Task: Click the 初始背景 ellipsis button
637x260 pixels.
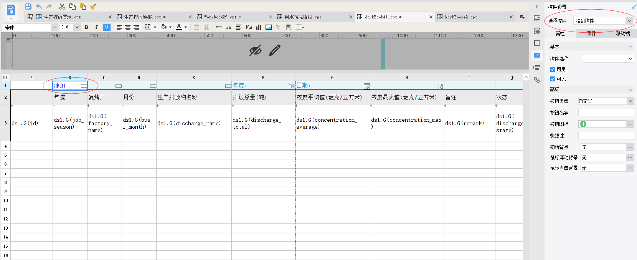Action: click(630, 147)
